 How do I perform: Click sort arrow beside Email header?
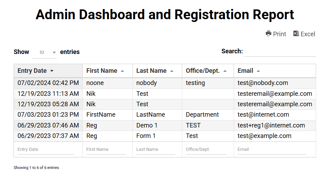(x=258, y=71)
